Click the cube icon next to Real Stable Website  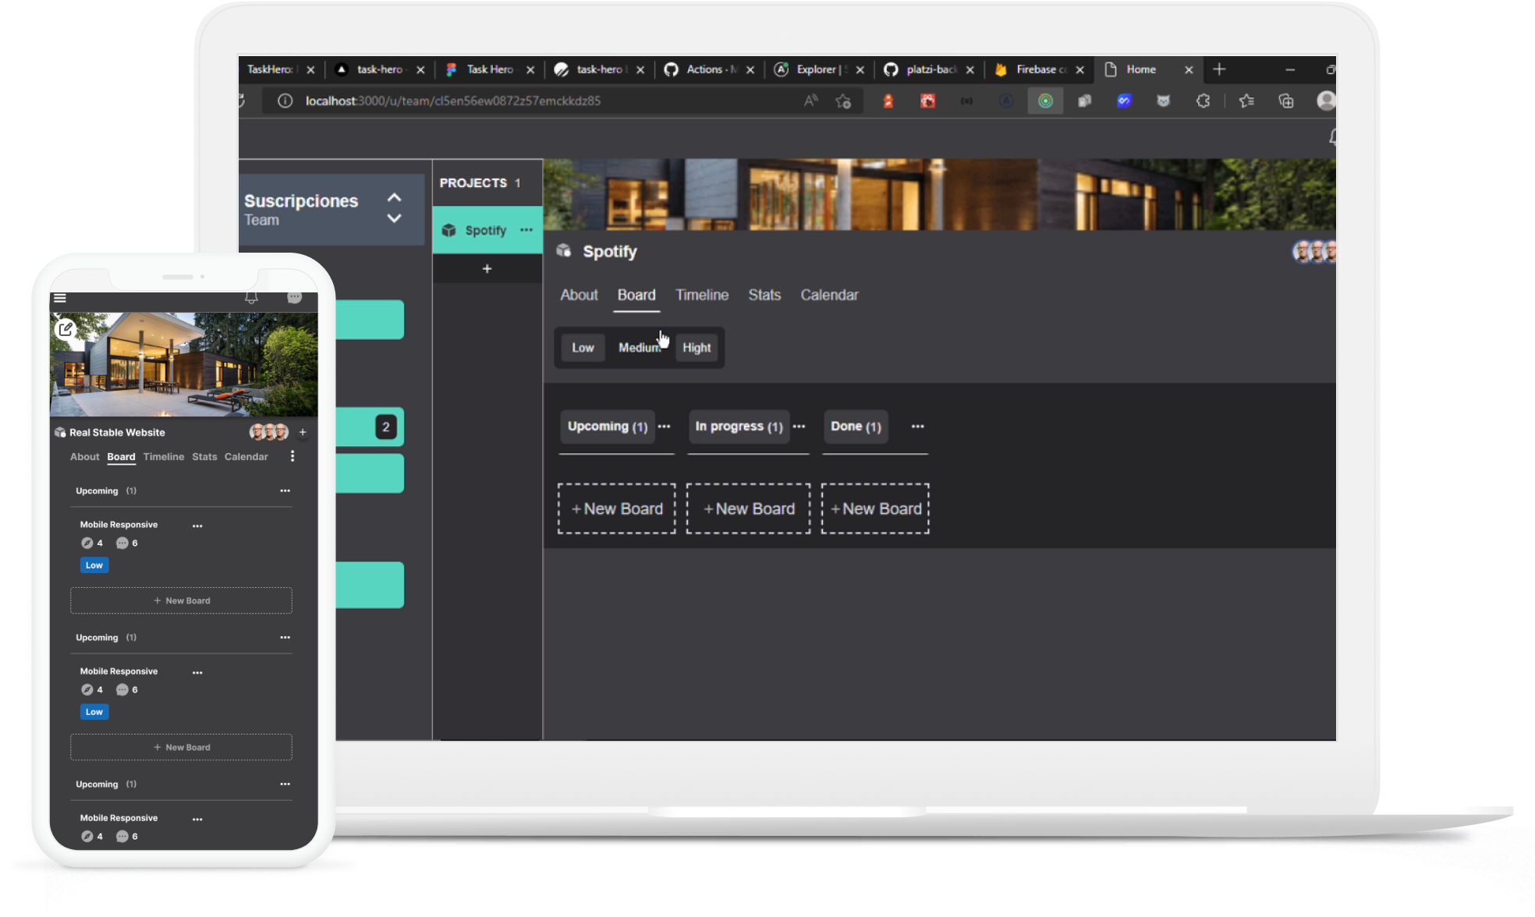(x=60, y=432)
